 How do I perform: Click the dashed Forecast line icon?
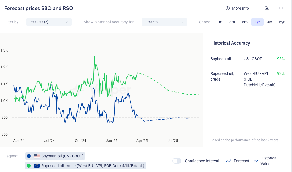[x=228, y=161]
